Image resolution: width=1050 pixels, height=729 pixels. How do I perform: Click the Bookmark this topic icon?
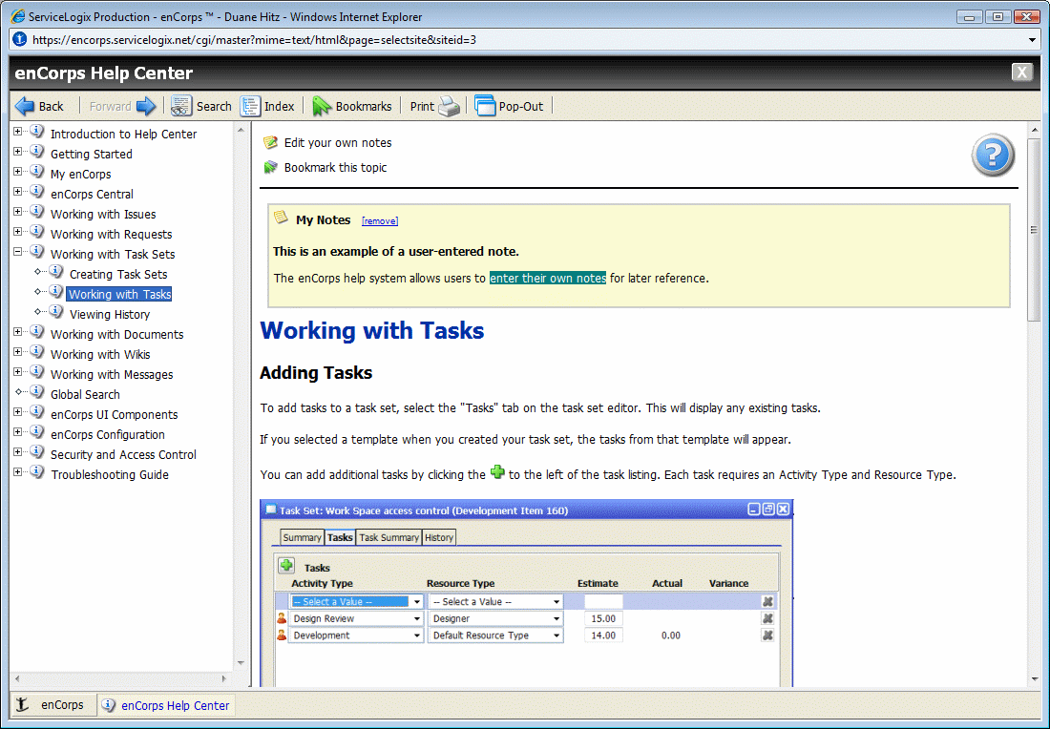coord(270,167)
